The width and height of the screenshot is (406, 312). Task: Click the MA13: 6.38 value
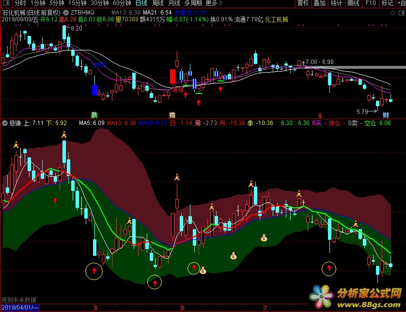(126, 13)
